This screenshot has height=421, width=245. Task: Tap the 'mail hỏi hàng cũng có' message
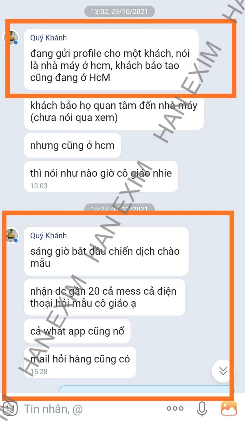point(80,362)
